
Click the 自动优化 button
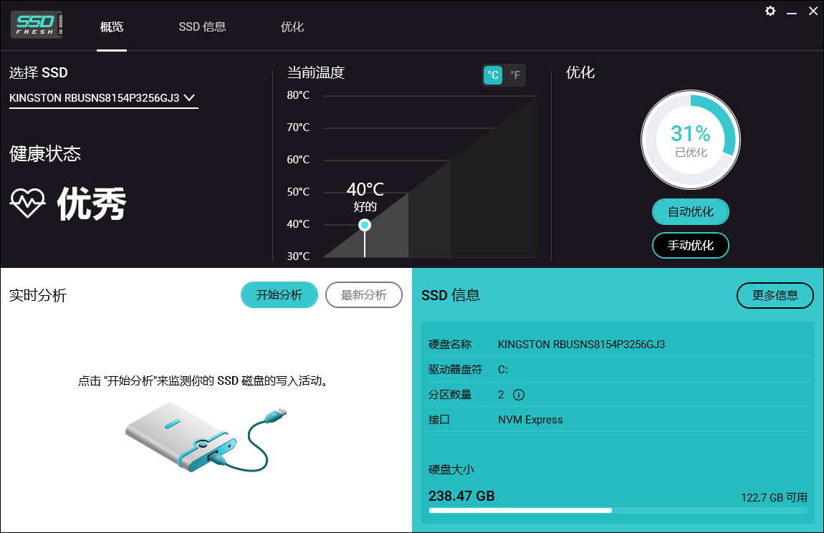click(x=690, y=211)
